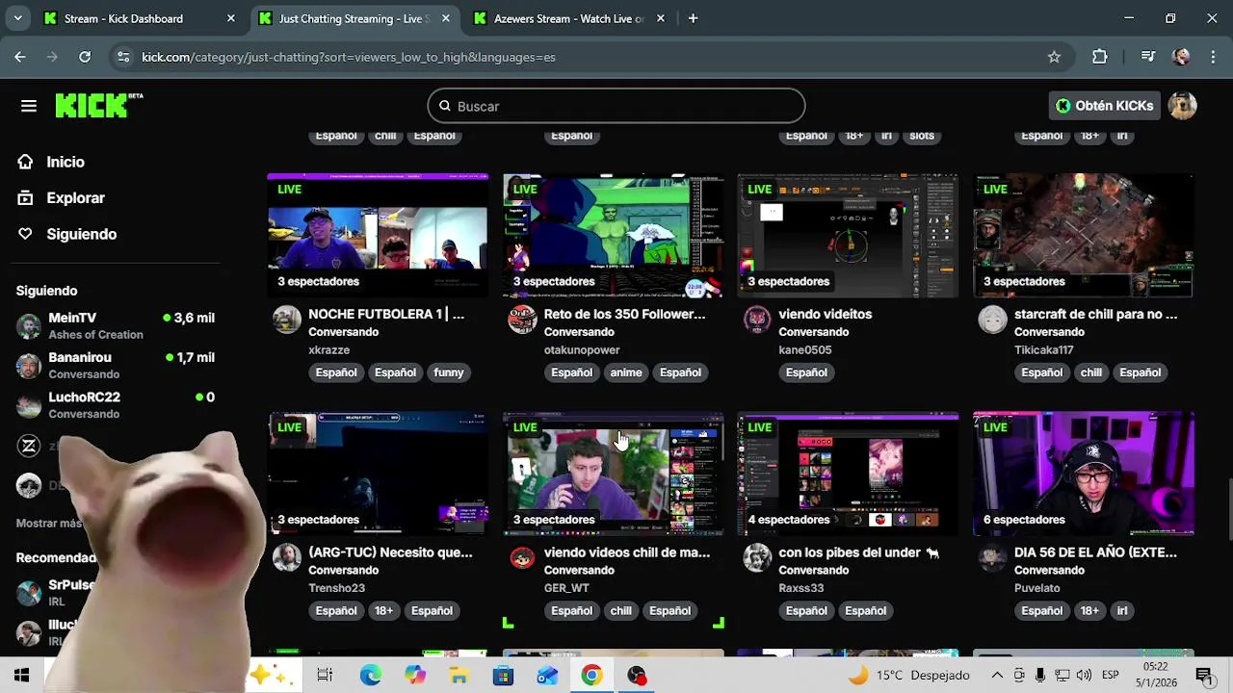The width and height of the screenshot is (1233, 693).
Task: Open the tab search dropdown arrow
Action: [x=17, y=18]
